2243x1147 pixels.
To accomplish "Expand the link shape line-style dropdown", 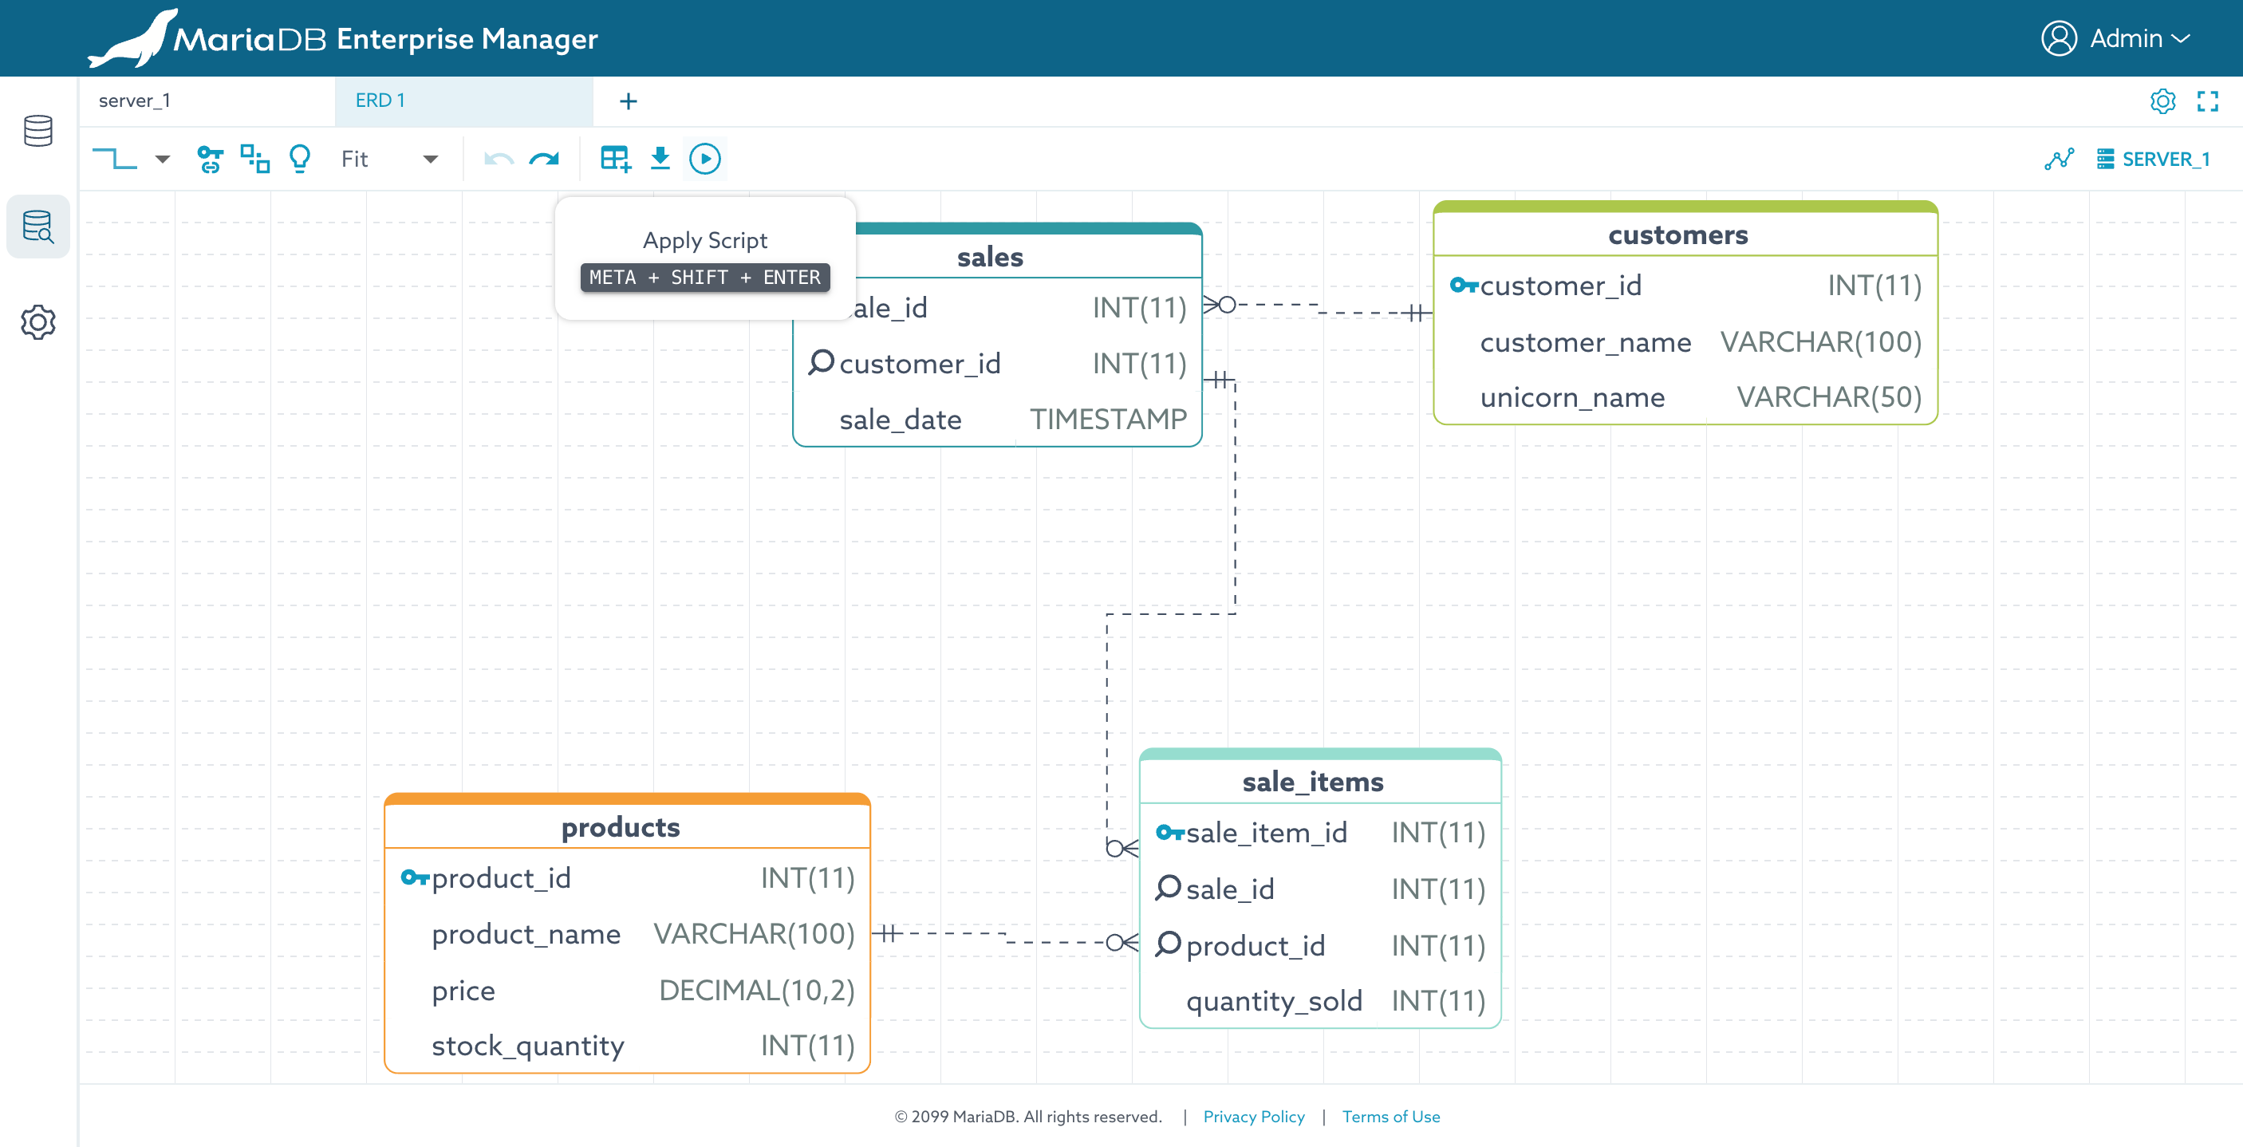I will (162, 159).
